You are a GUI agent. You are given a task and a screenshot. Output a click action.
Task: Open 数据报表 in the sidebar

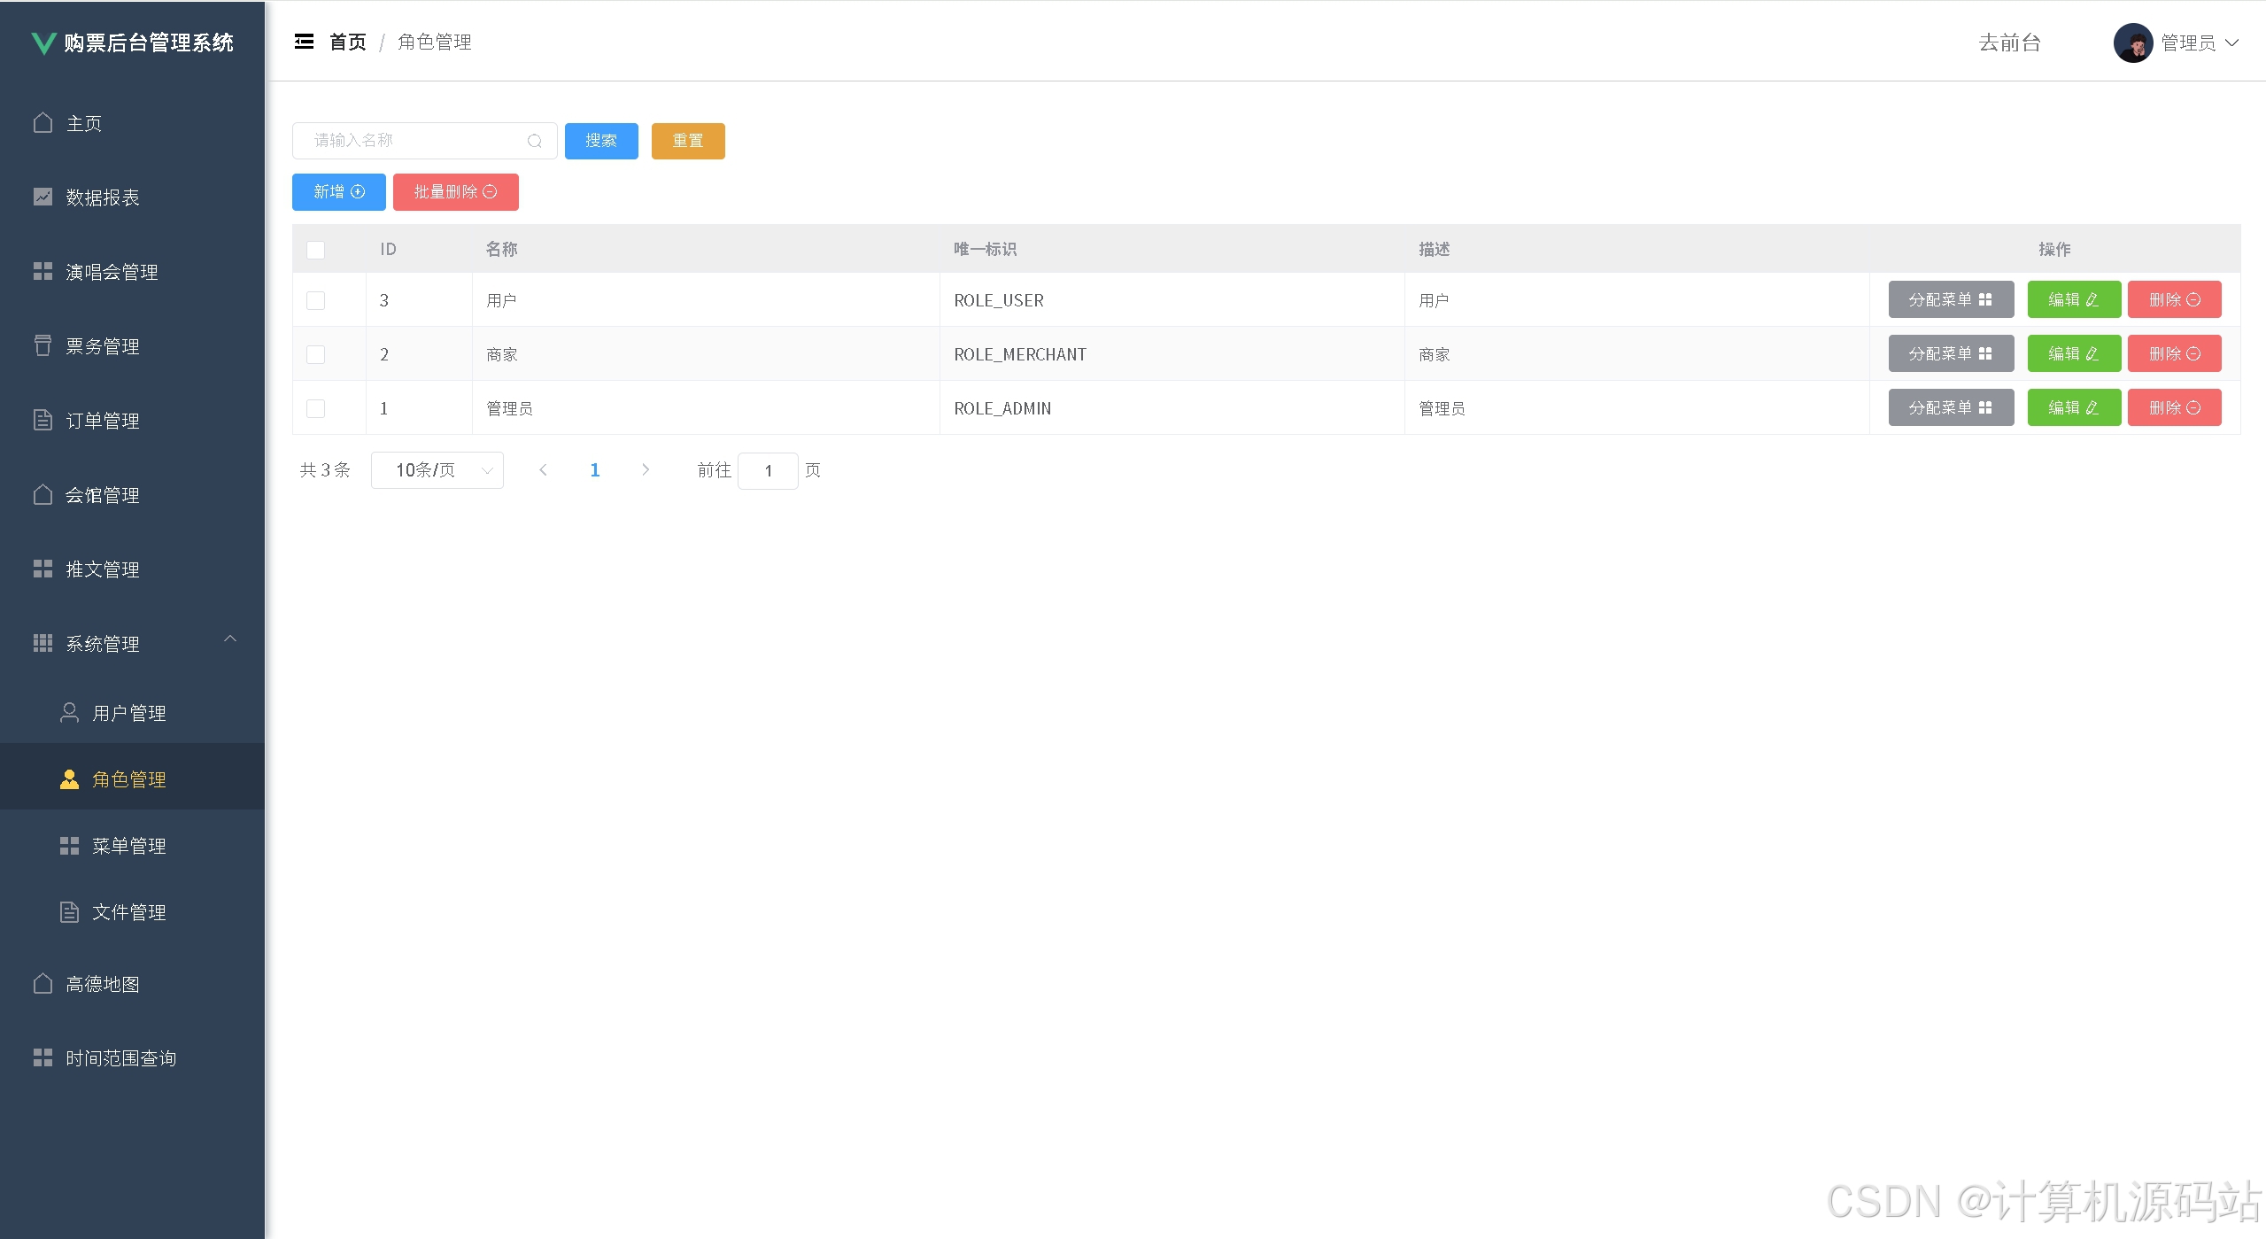[x=133, y=197]
